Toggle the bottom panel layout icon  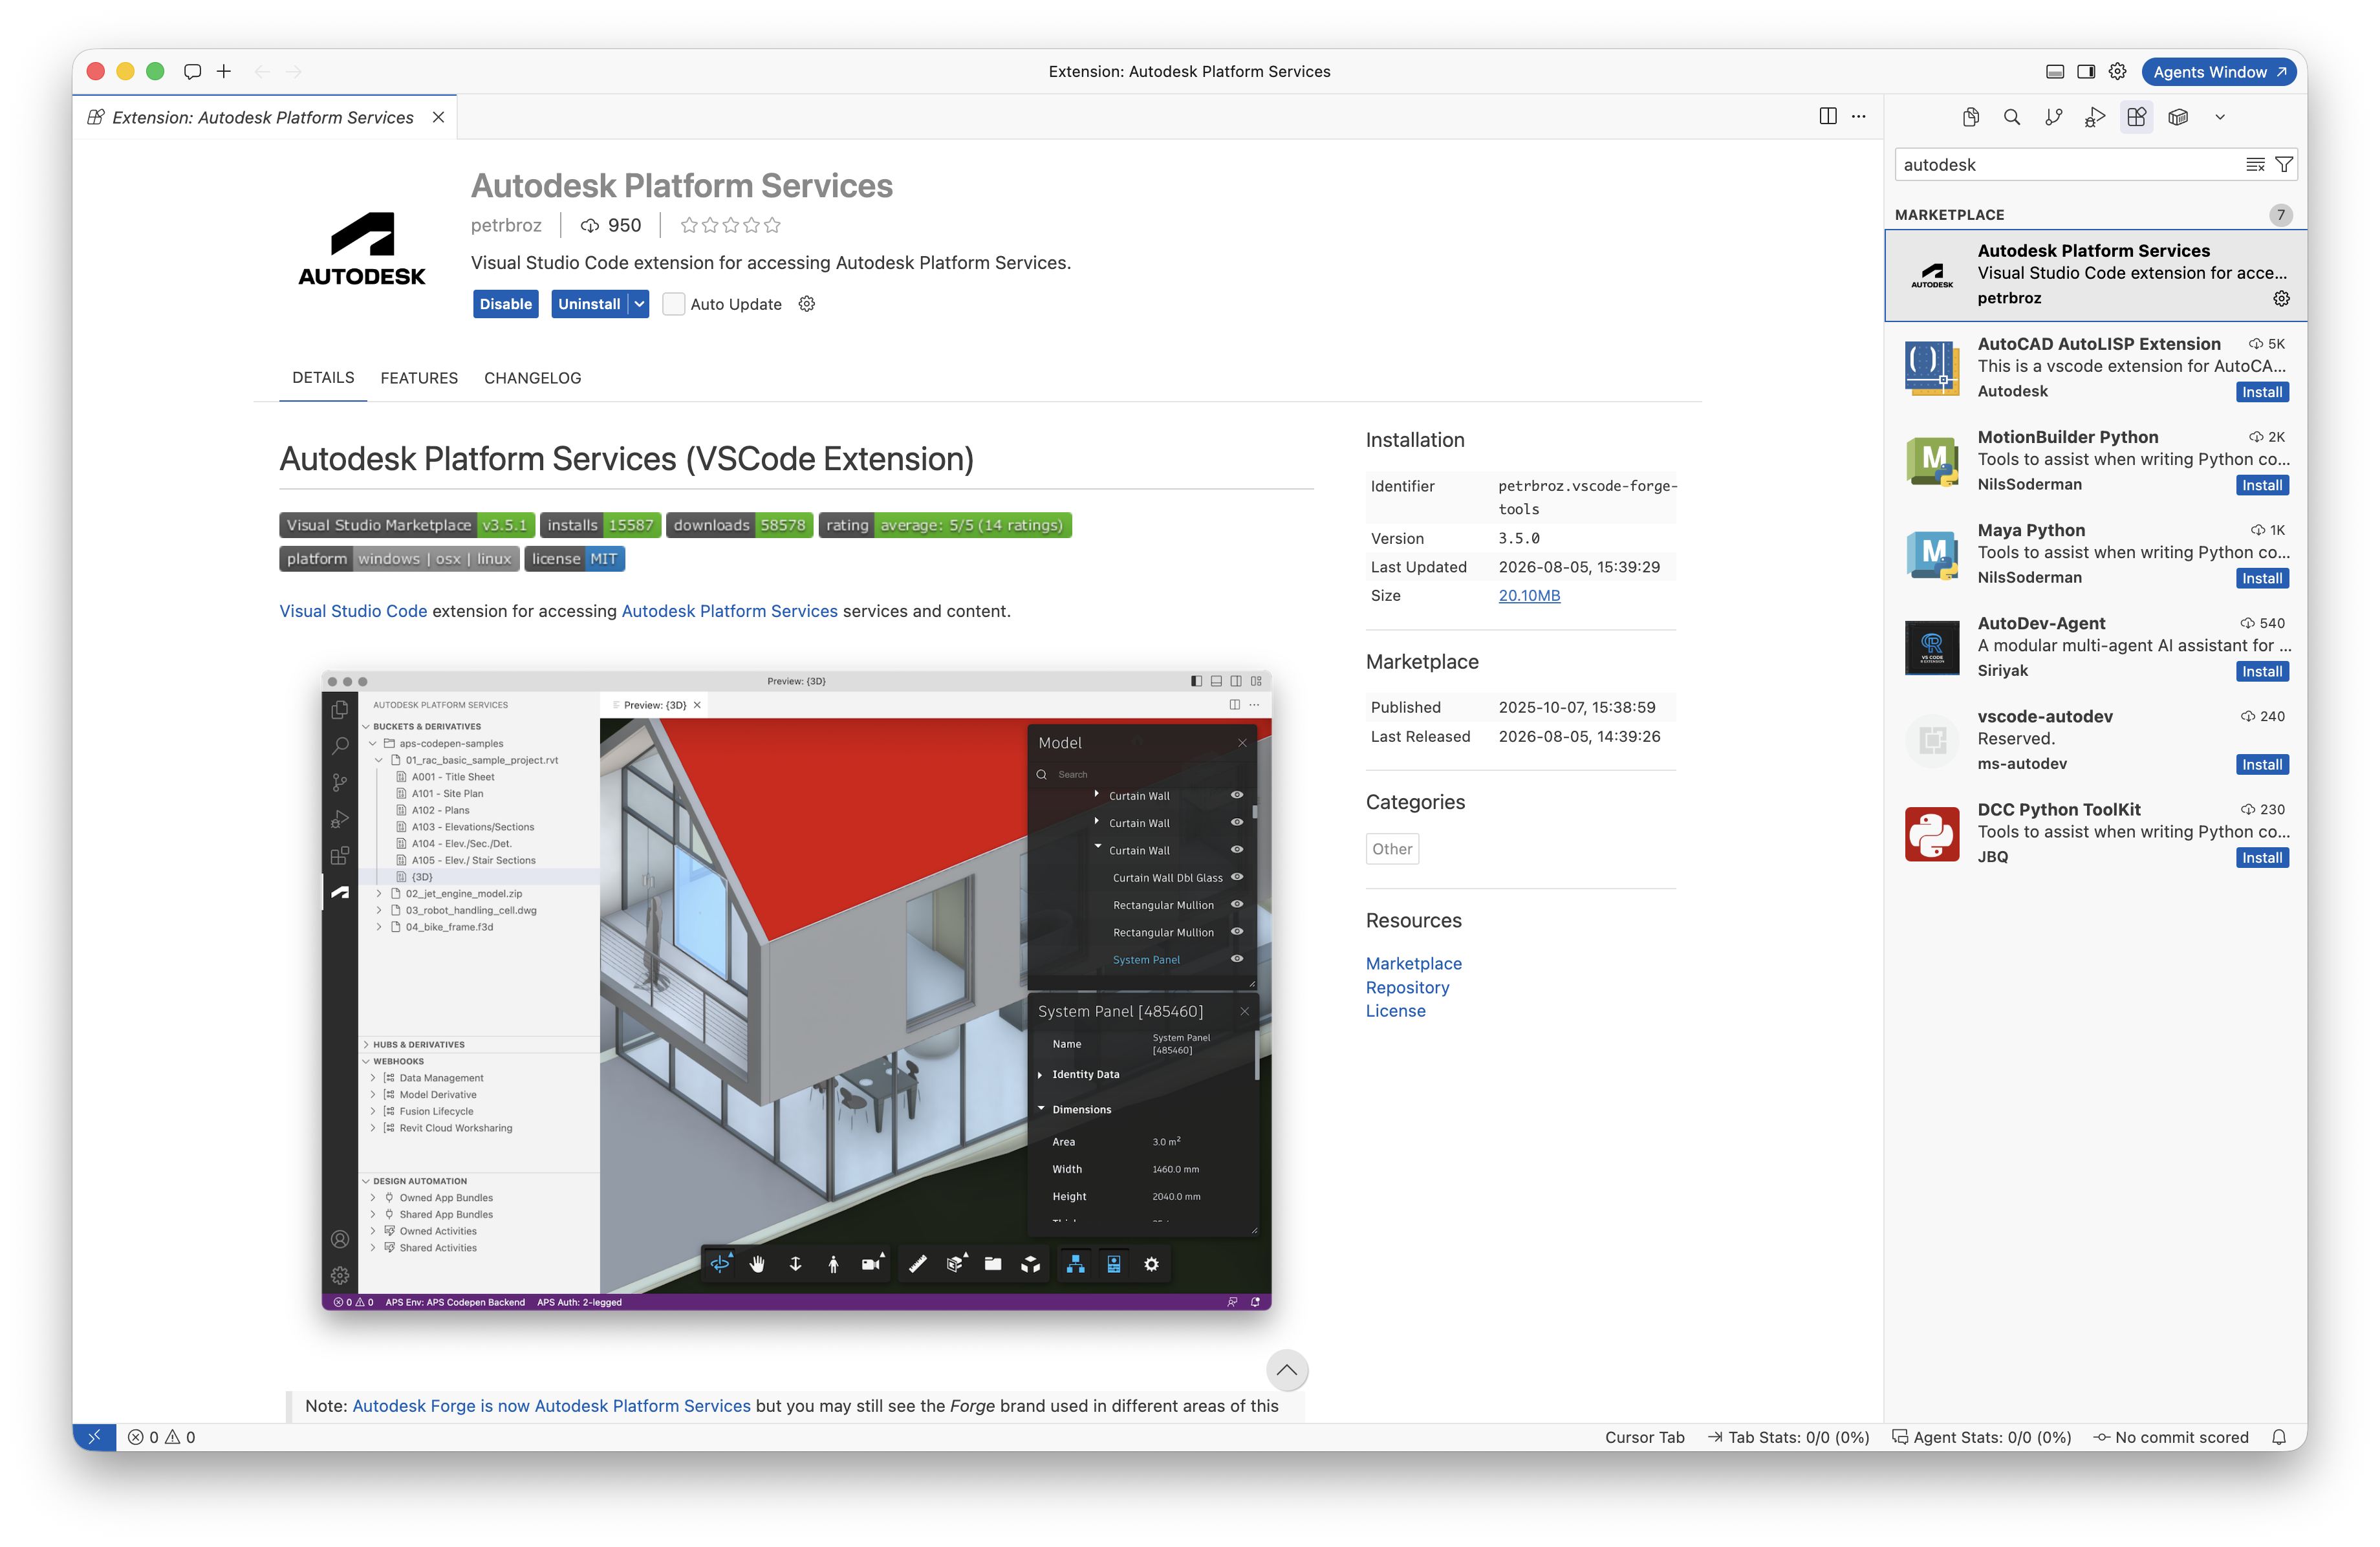coord(2055,71)
